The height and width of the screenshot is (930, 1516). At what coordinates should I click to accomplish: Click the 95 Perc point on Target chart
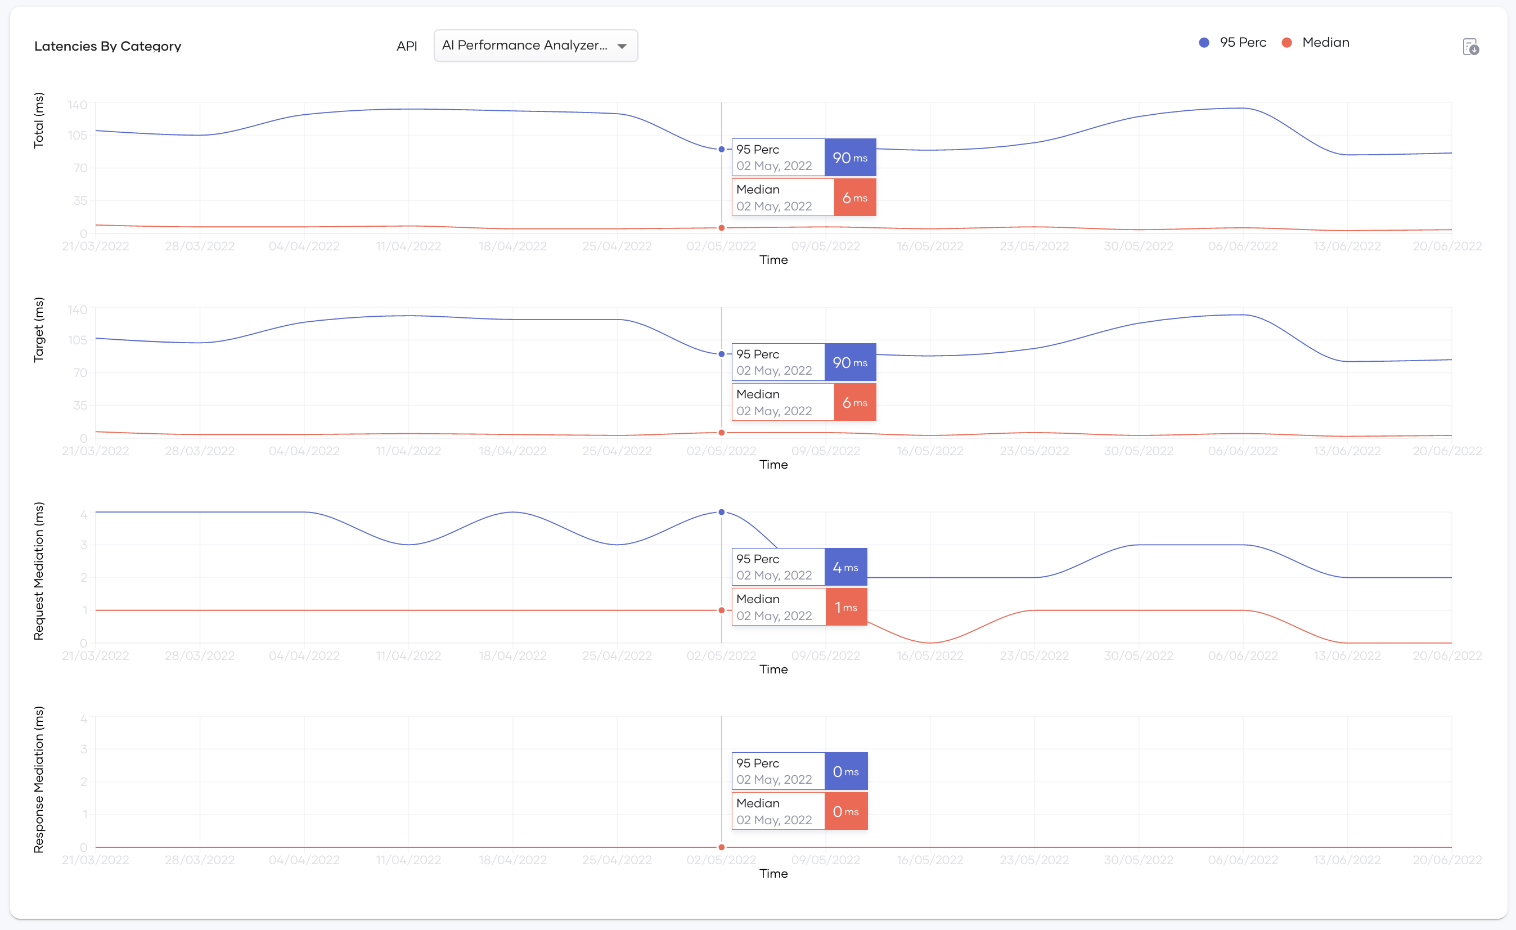coord(722,354)
